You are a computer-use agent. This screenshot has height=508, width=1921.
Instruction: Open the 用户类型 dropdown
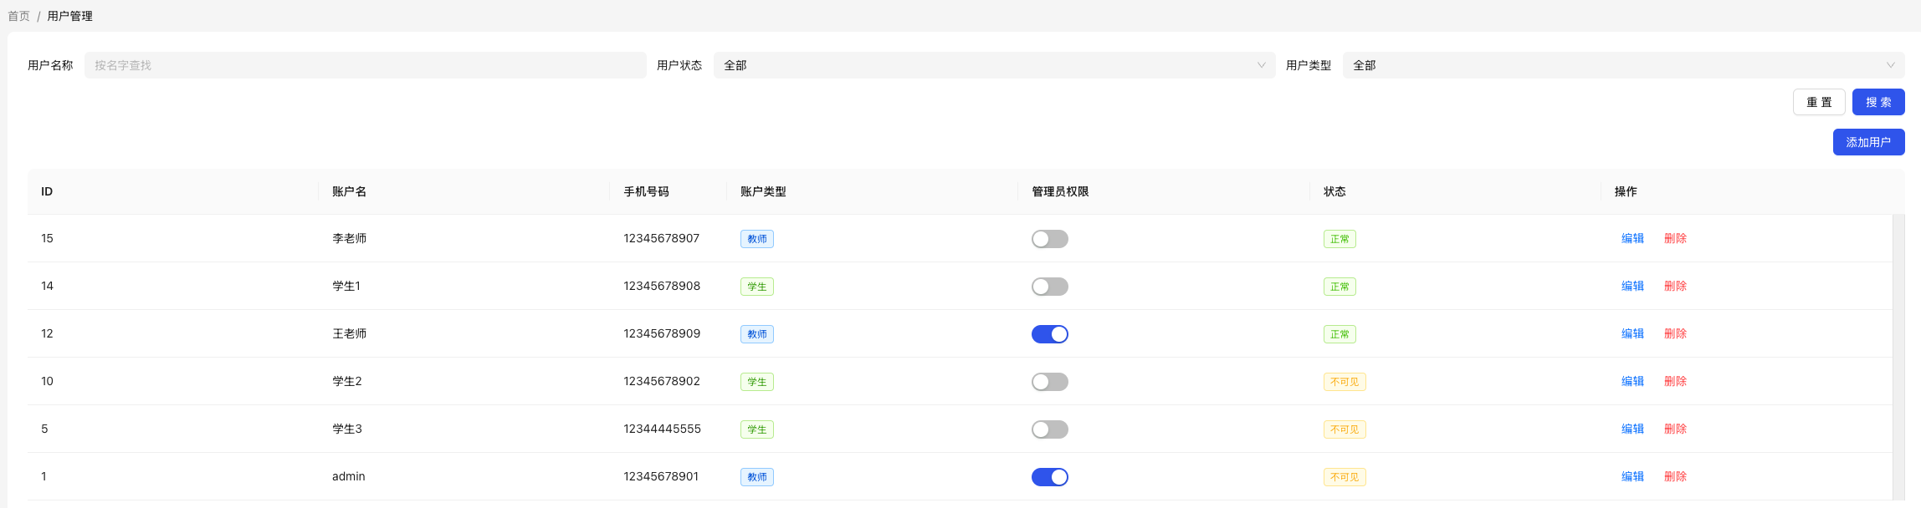[1623, 65]
